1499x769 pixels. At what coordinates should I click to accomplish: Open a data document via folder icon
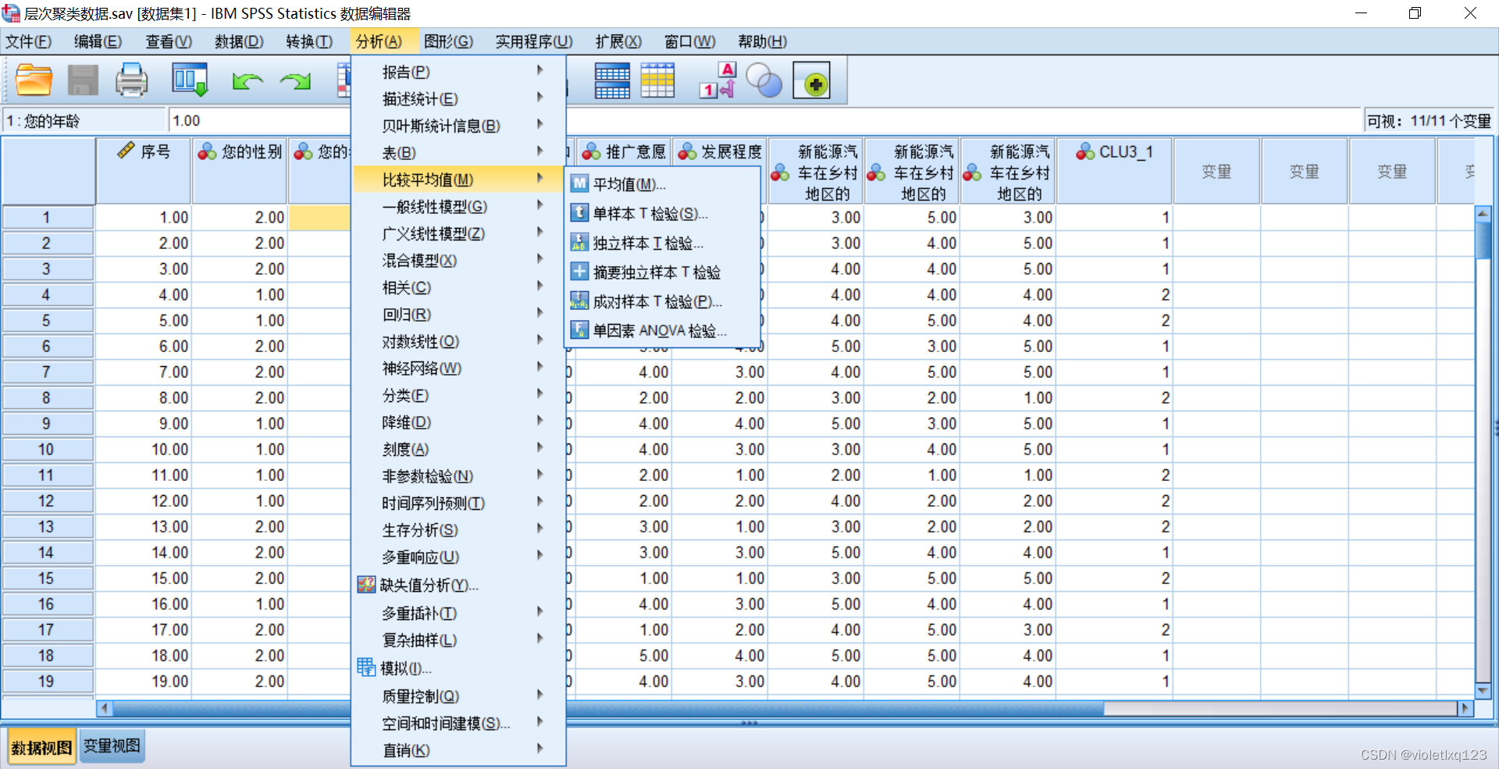[x=34, y=80]
